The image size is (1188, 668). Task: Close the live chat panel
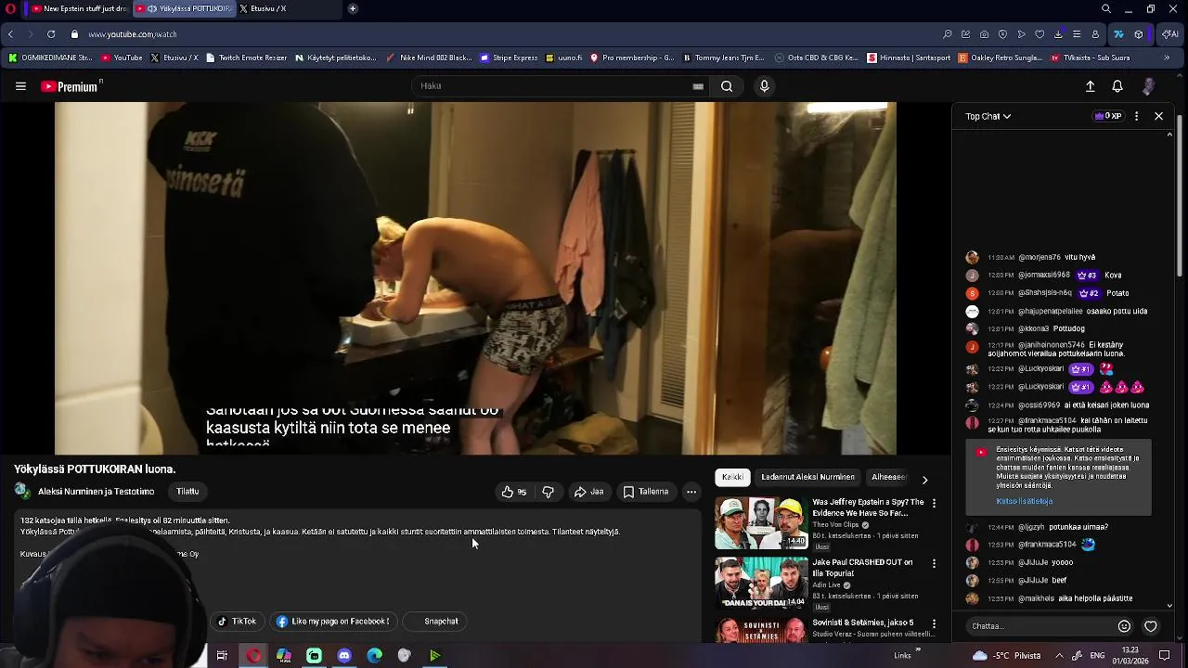click(x=1158, y=116)
